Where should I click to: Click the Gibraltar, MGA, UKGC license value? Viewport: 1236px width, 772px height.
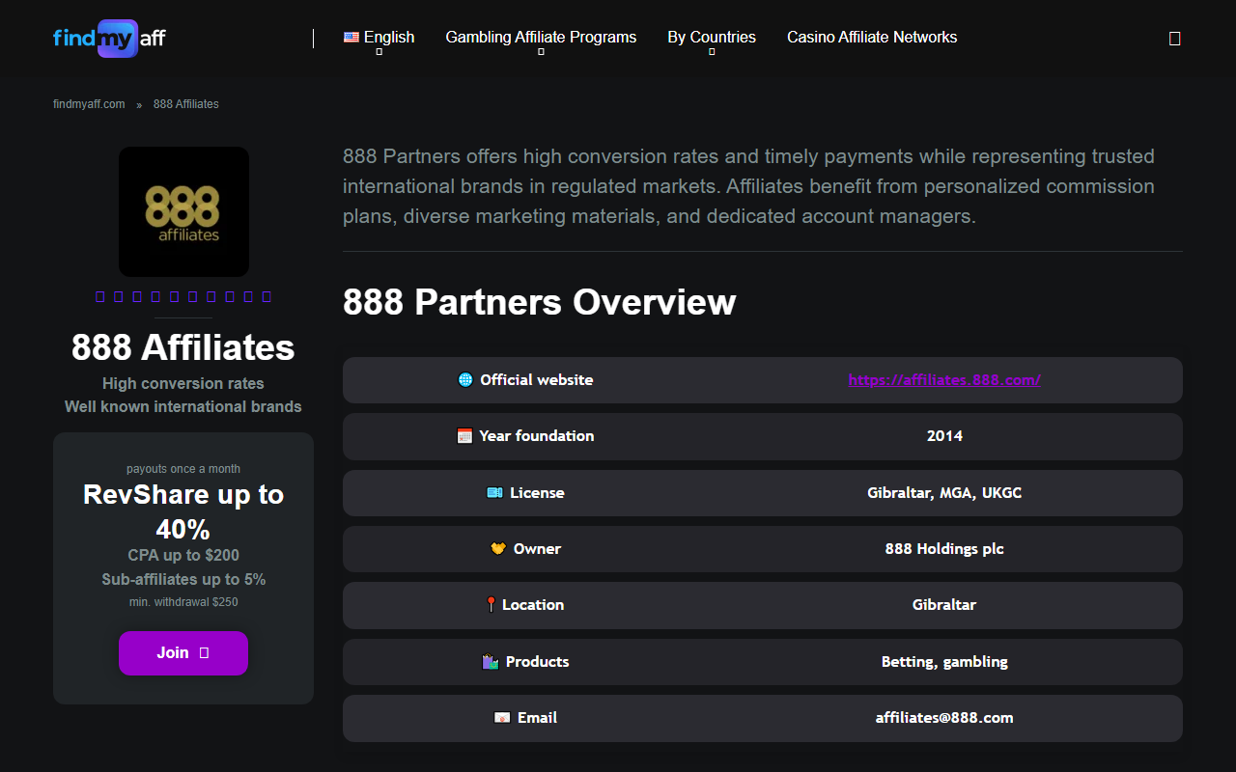(x=944, y=493)
